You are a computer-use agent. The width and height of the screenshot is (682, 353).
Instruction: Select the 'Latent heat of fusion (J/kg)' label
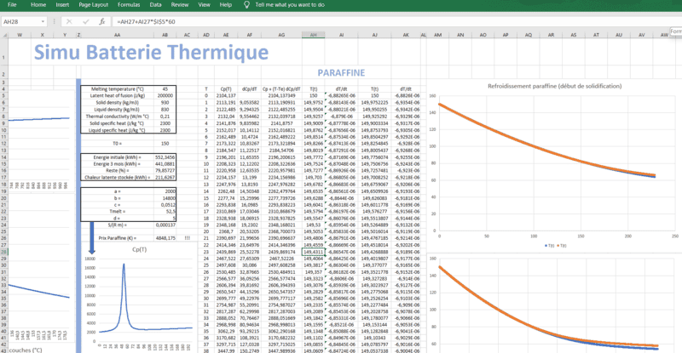[x=118, y=95]
